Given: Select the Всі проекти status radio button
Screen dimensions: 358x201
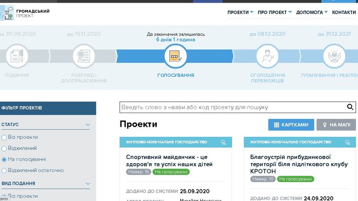Looking at the screenshot, I should [4, 137].
